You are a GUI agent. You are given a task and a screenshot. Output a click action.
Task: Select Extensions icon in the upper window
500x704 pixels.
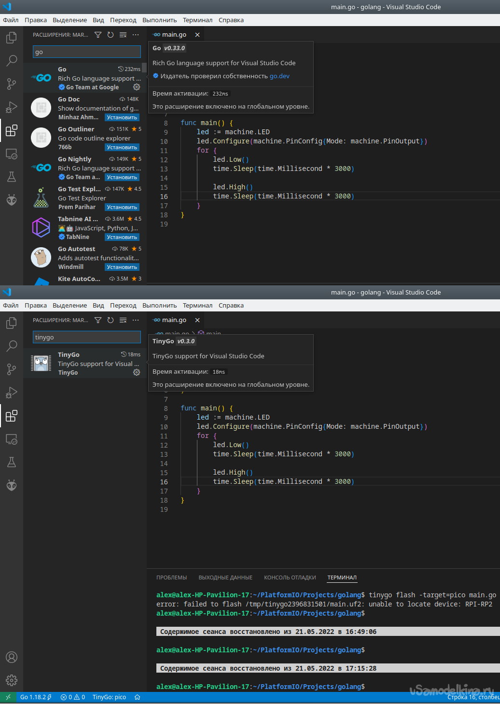12,130
